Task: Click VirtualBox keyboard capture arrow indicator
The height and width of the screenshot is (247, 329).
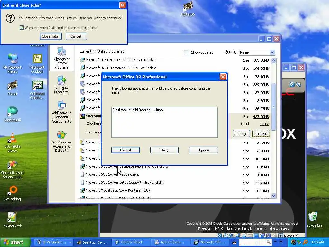Action: [x=280, y=236]
